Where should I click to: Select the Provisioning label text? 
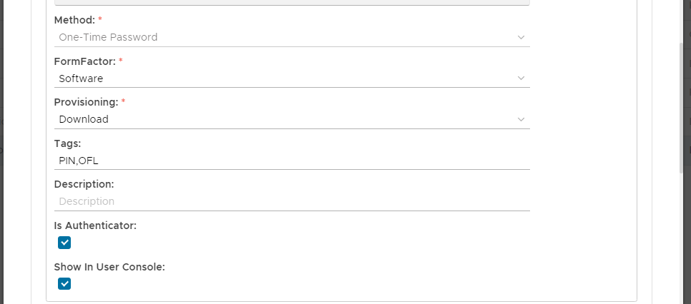(x=86, y=103)
